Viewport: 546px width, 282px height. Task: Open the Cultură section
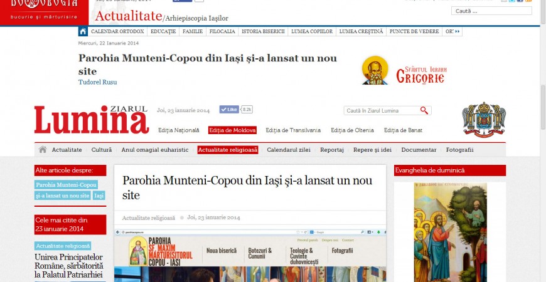point(102,150)
